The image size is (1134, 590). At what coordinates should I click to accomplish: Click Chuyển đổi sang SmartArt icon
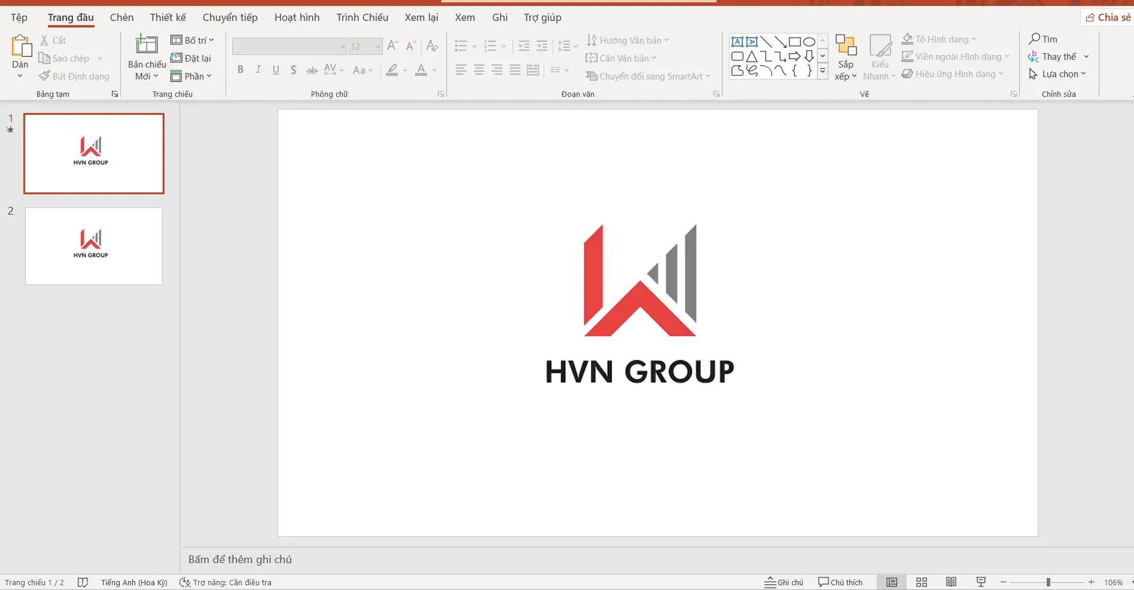point(592,76)
